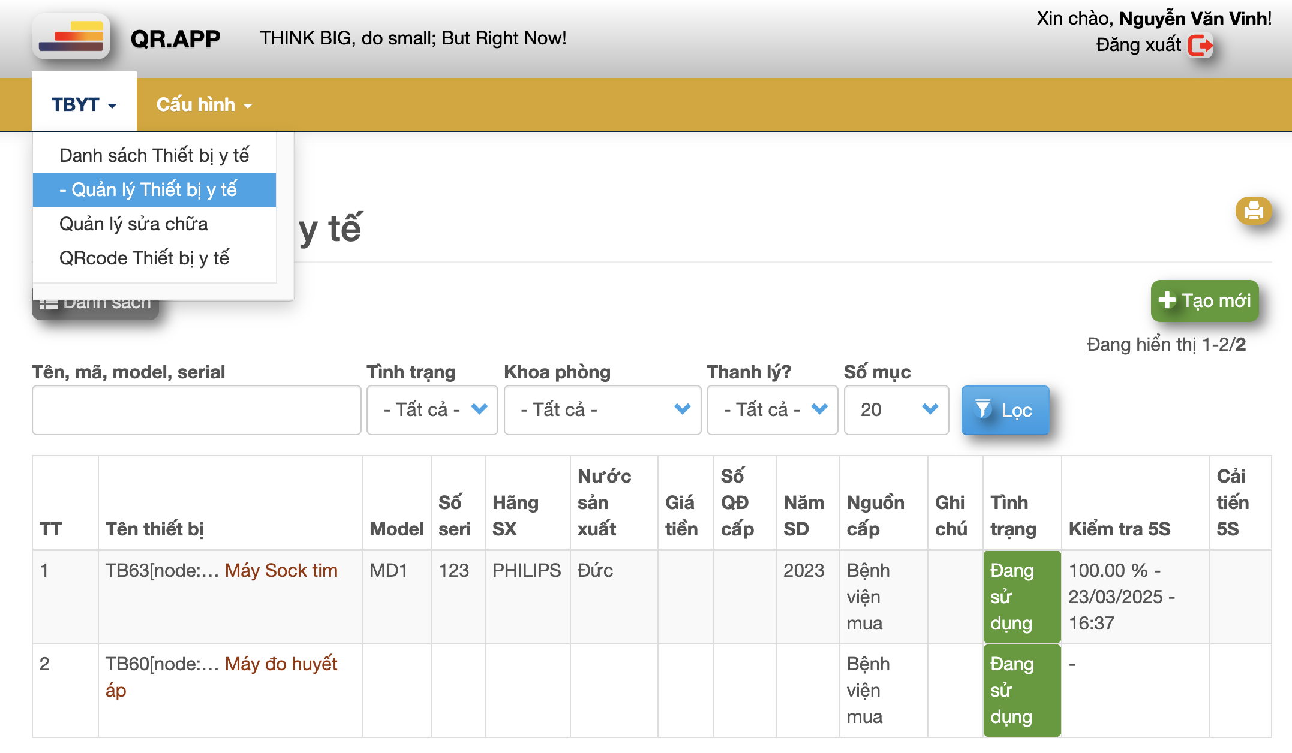Open QRcode Thiết bị y tế page
1292x753 pixels.
144,258
